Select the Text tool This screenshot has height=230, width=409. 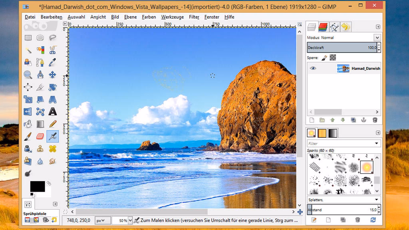(x=53, y=113)
